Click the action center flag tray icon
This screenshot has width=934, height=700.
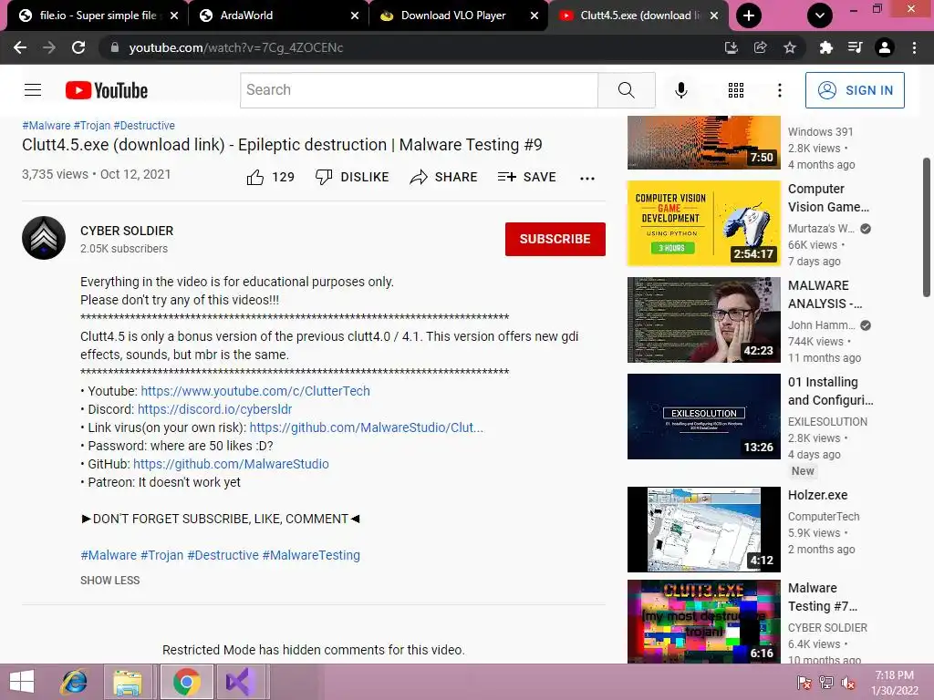[x=804, y=683]
